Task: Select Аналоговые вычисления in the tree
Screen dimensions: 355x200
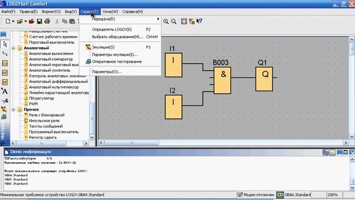Action: [x=51, y=53]
